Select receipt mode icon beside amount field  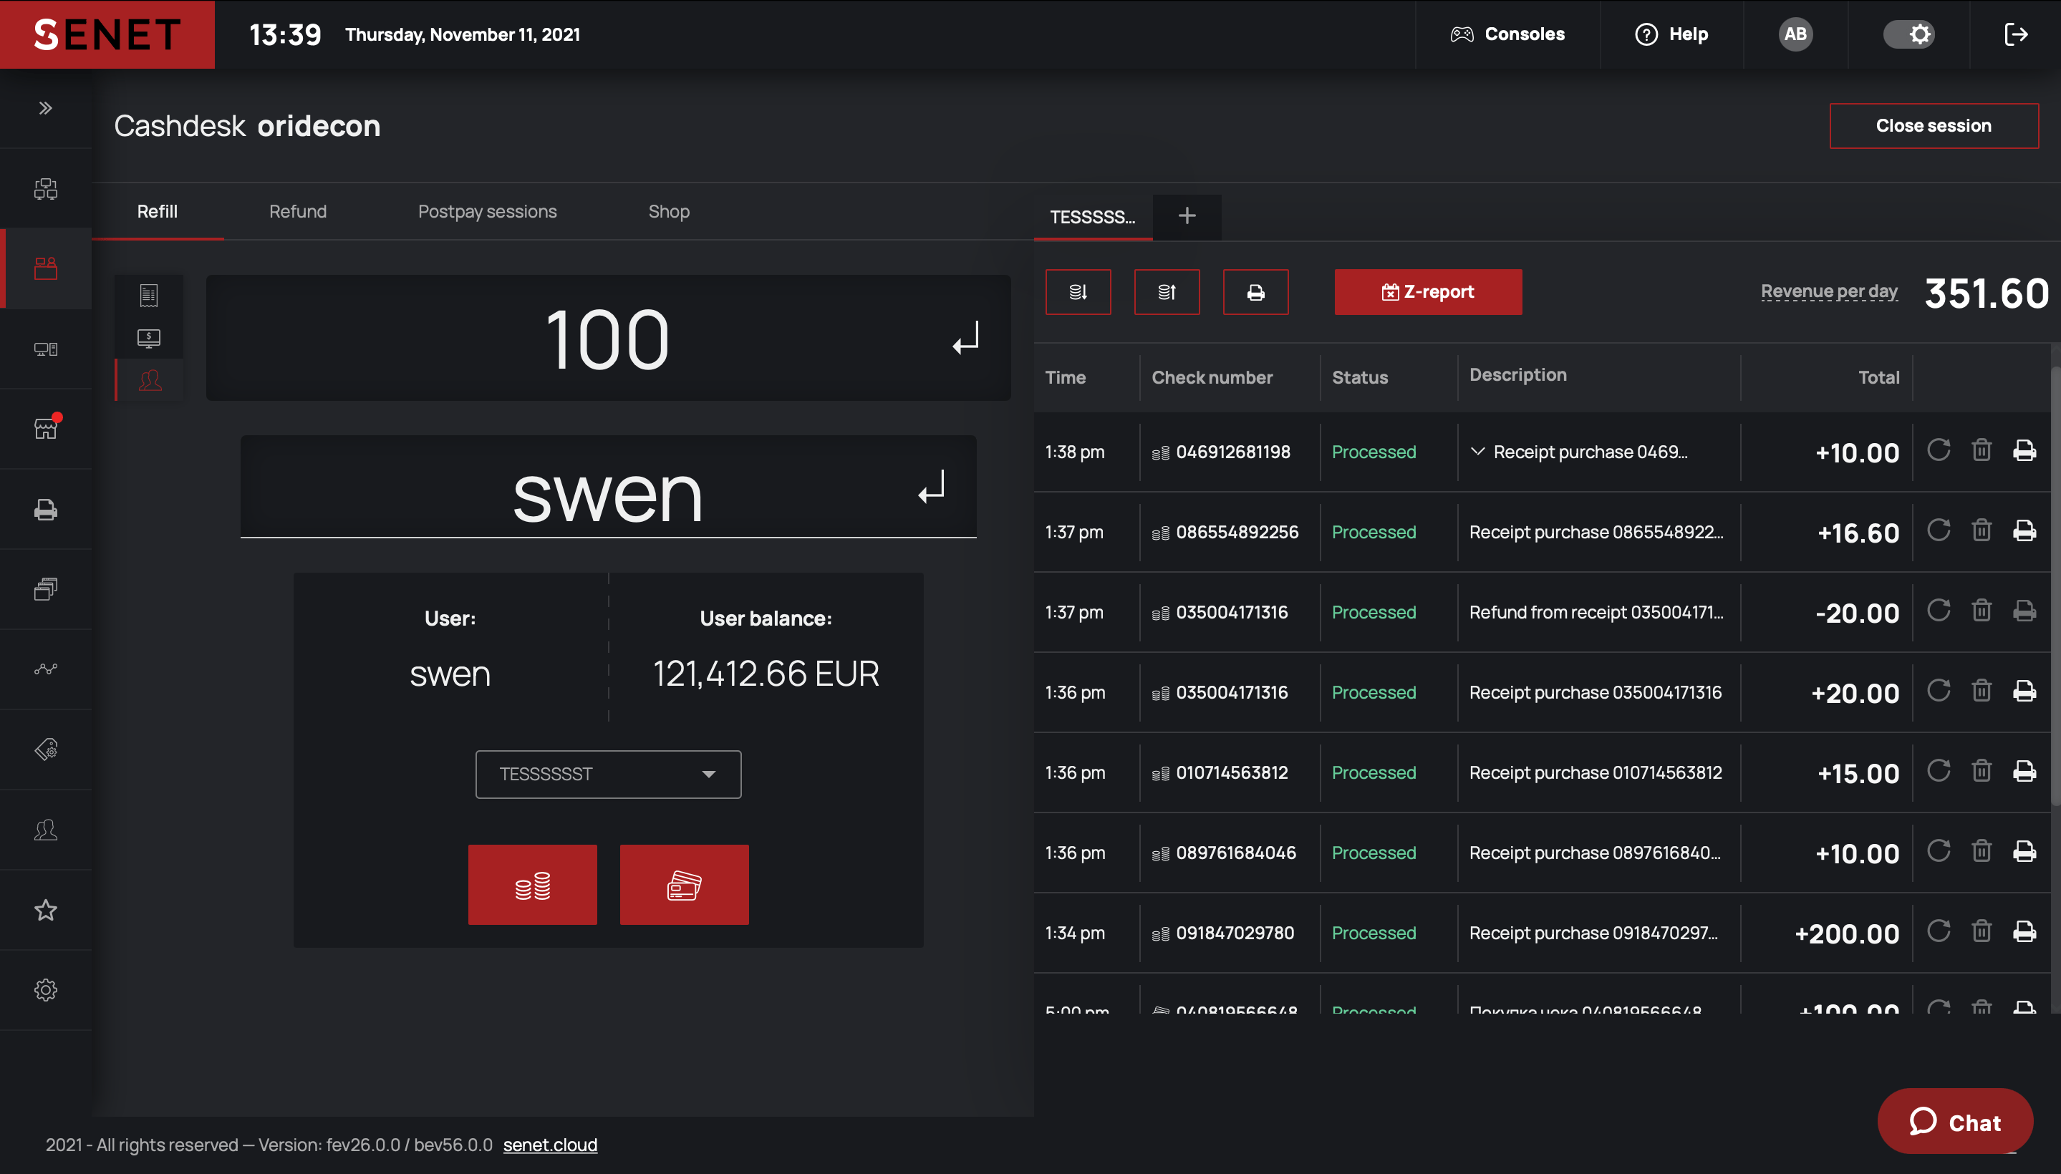click(x=149, y=295)
